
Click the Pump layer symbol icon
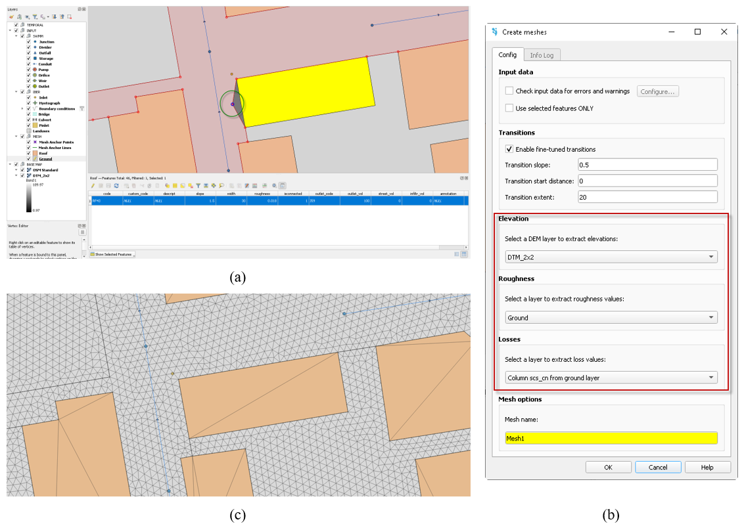pos(35,70)
